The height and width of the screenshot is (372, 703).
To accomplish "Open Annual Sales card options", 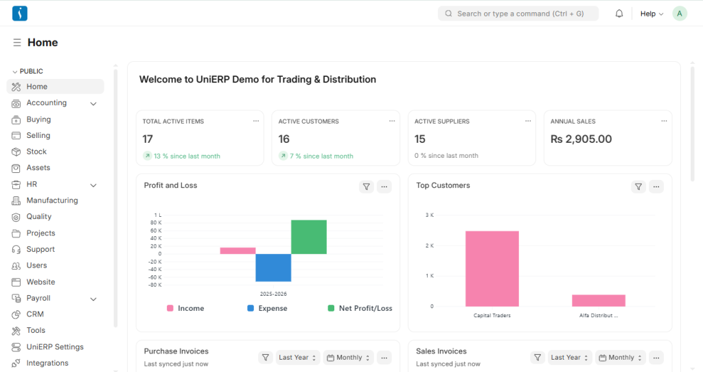I will click(664, 121).
